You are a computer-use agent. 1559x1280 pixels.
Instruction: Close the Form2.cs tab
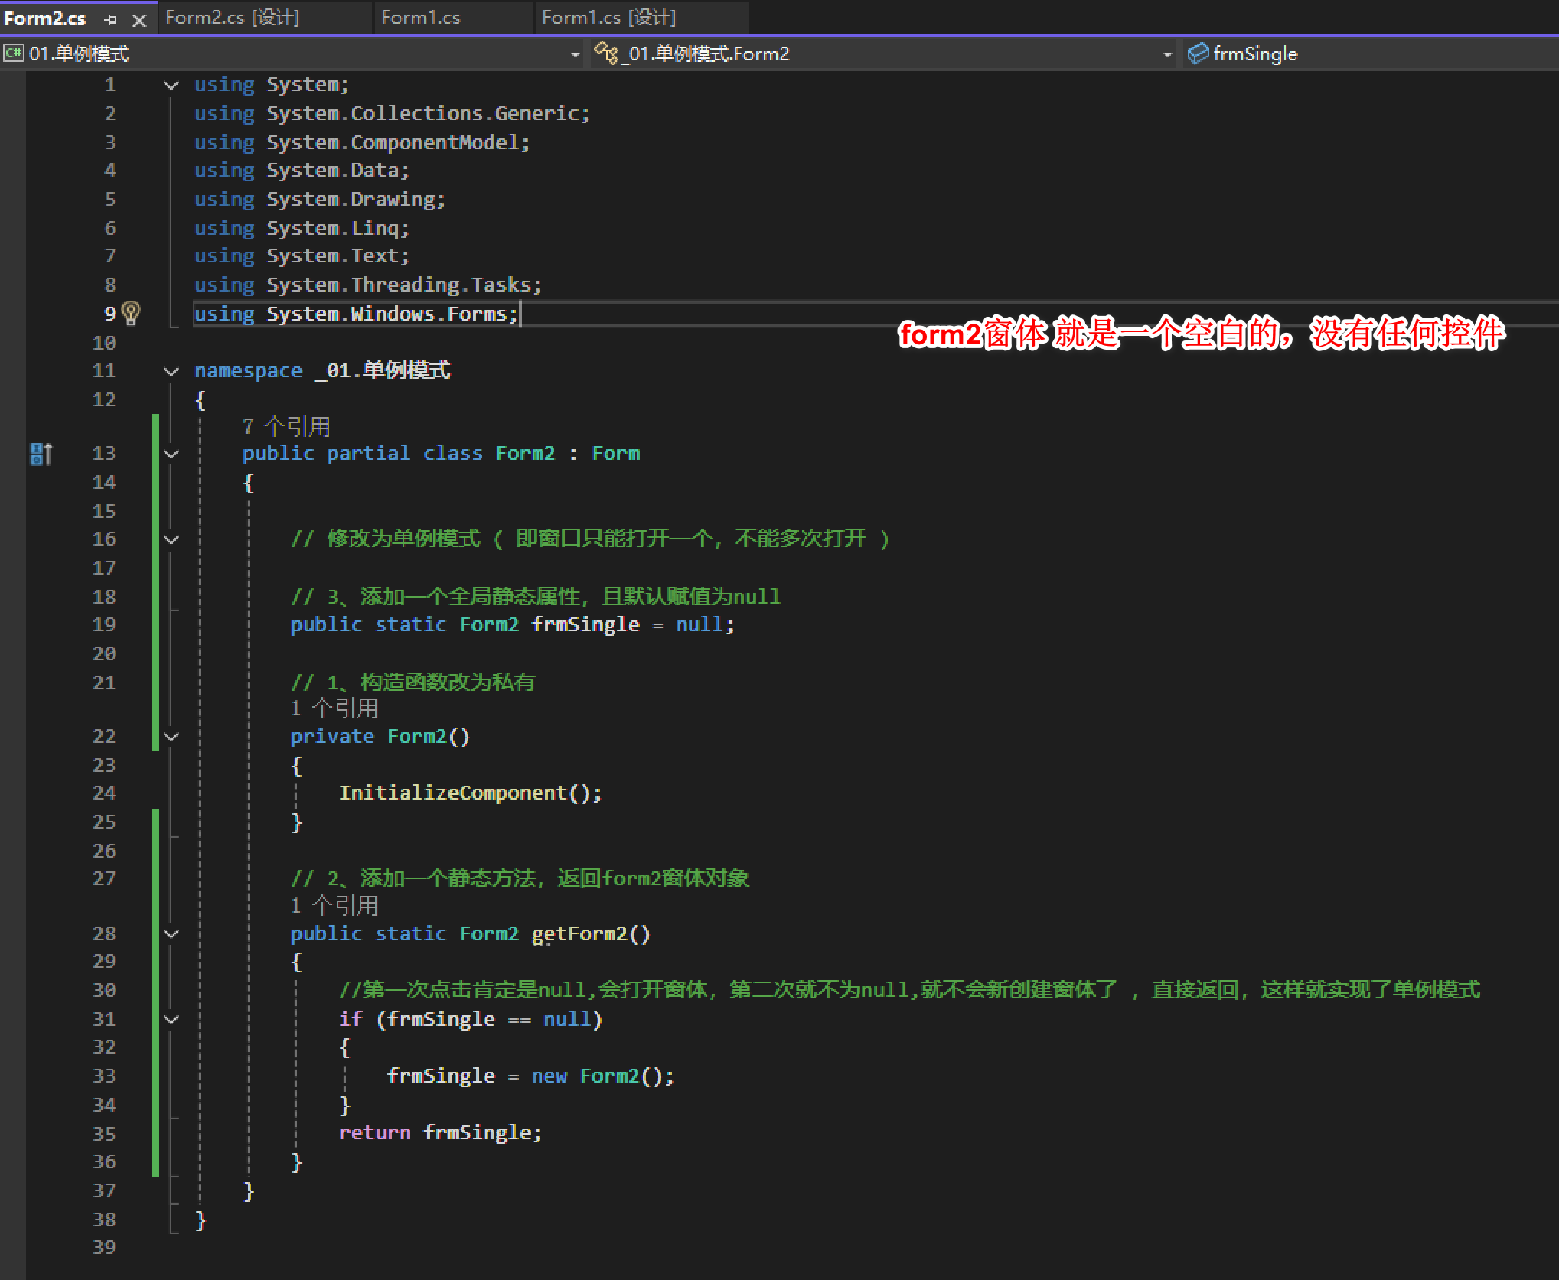tap(139, 20)
